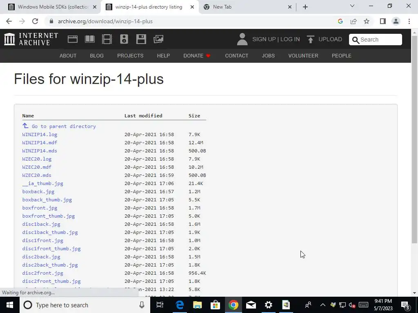Image resolution: width=418 pixels, height=313 pixels.
Task: Open the CONTACT menu item
Action: coord(236,55)
